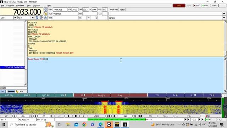Viewport: 227px width, 128px height.
Task: Click the clear log broom icon
Action: tap(46, 14)
